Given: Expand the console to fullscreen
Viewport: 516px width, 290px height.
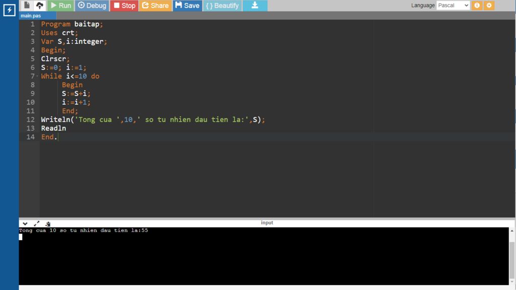Looking at the screenshot, I should [x=36, y=224].
